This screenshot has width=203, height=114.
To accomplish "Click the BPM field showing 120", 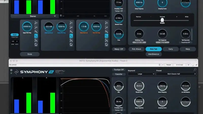I will [x=13, y=41].
